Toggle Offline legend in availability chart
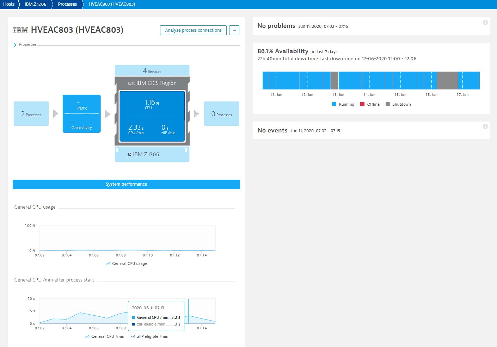This screenshot has width=497, height=347. [370, 104]
